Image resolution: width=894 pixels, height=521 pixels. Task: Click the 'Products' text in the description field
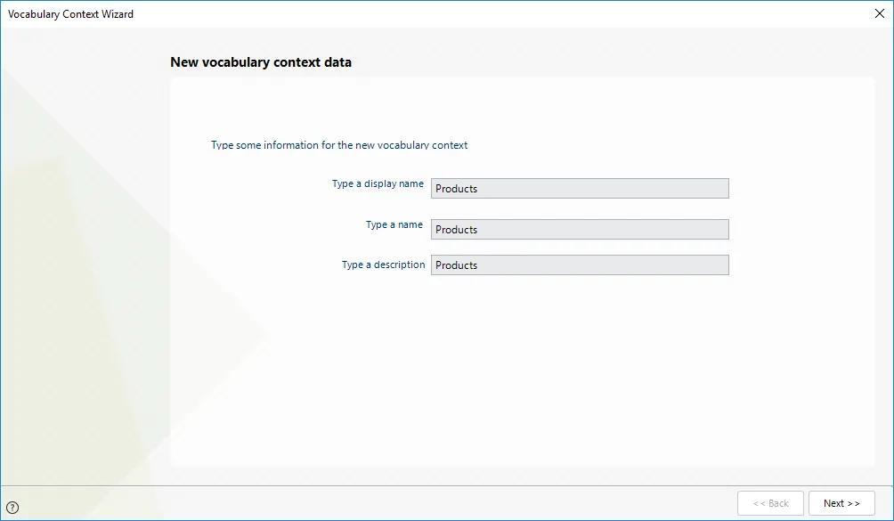coord(456,265)
